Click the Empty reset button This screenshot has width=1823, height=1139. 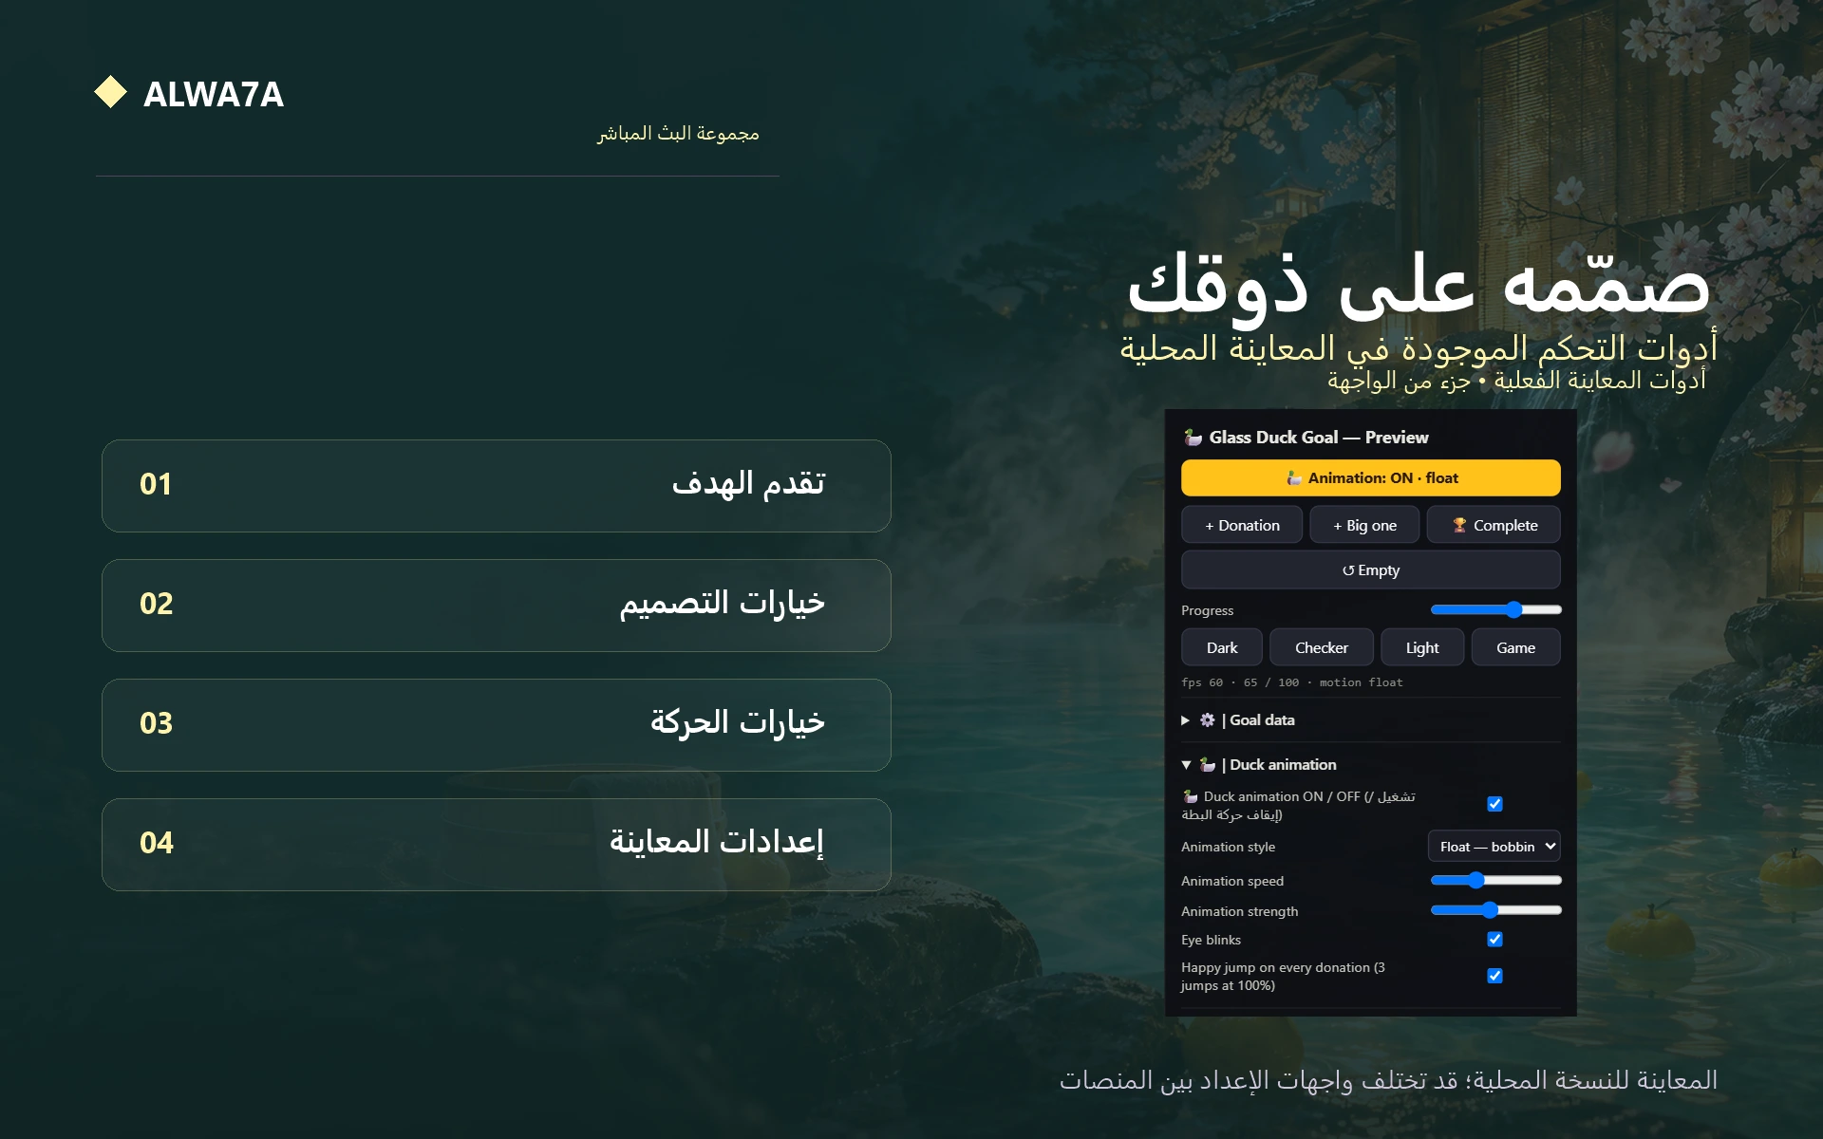click(1370, 570)
